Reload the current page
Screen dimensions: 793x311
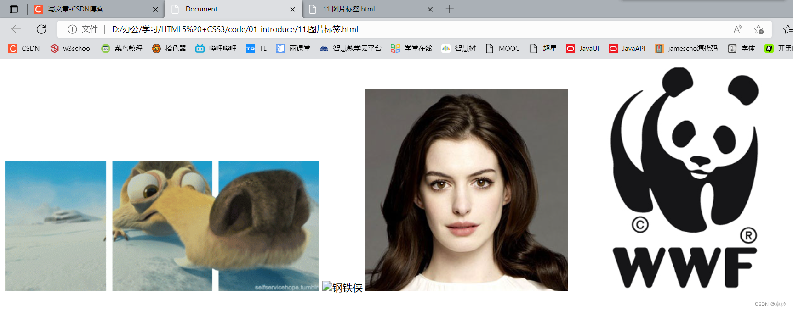tap(41, 29)
